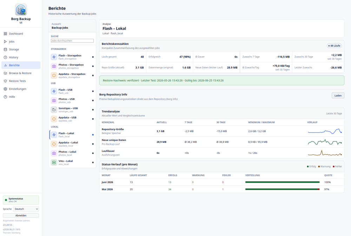Click the Hilfe question mark icon

[5, 97]
